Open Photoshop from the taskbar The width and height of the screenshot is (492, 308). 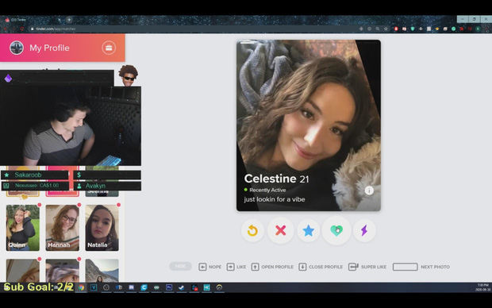pyautogui.click(x=169, y=287)
